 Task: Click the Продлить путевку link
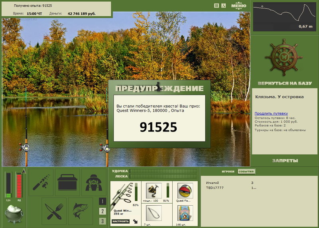tap(271, 114)
